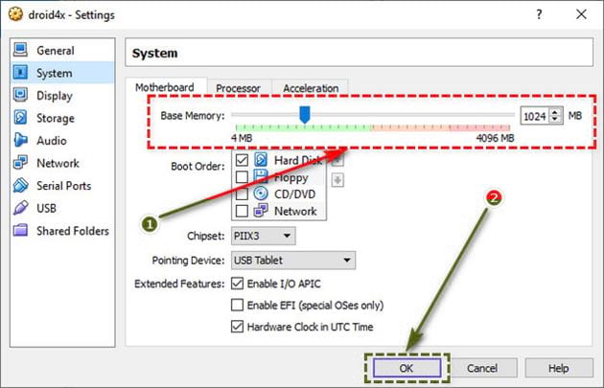Check Network in boot order list
Screen dimensions: 604x388
[x=242, y=211]
